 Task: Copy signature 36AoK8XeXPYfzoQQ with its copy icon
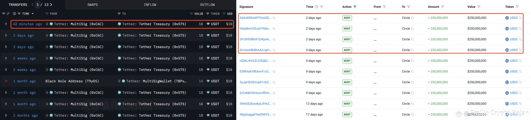[x=274, y=18]
